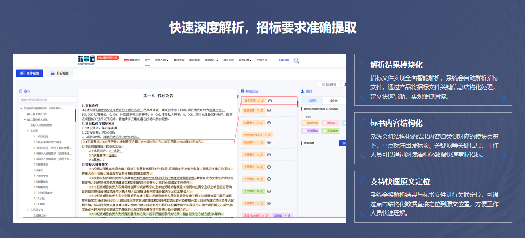This screenshot has height=238, width=525.
Task: Click the 免费试用 link
Action: point(283,61)
